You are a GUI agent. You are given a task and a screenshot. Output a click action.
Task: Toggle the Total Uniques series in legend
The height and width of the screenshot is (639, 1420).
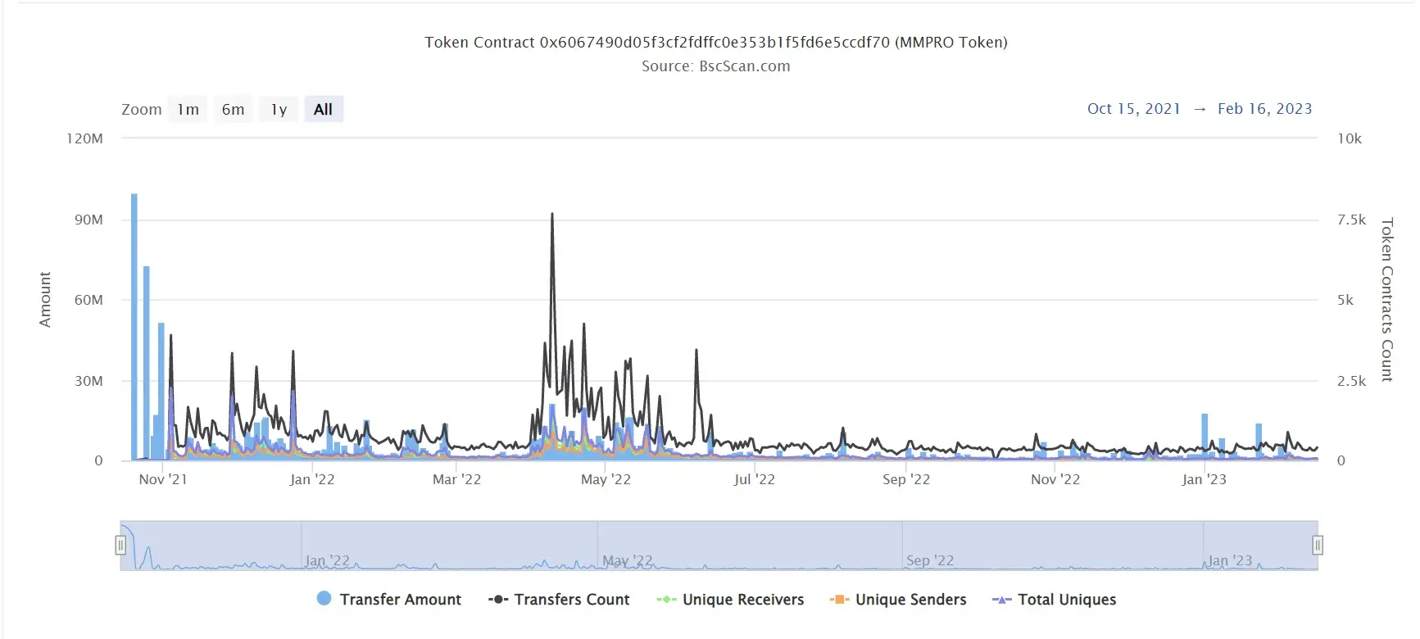pos(1054,599)
